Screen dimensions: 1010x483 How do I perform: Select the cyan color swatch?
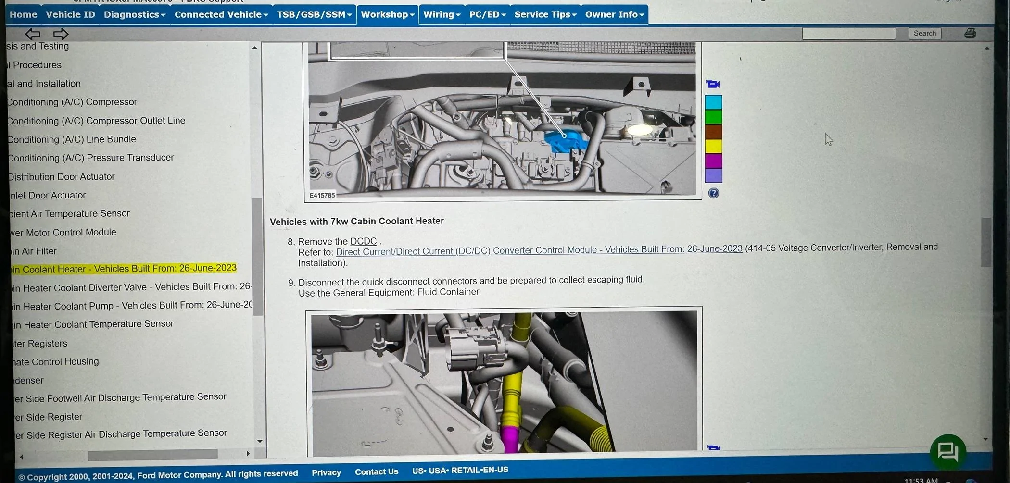[713, 102]
